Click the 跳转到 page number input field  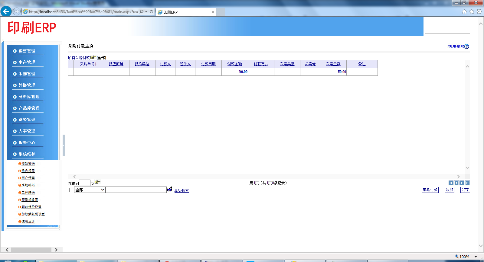(85, 183)
